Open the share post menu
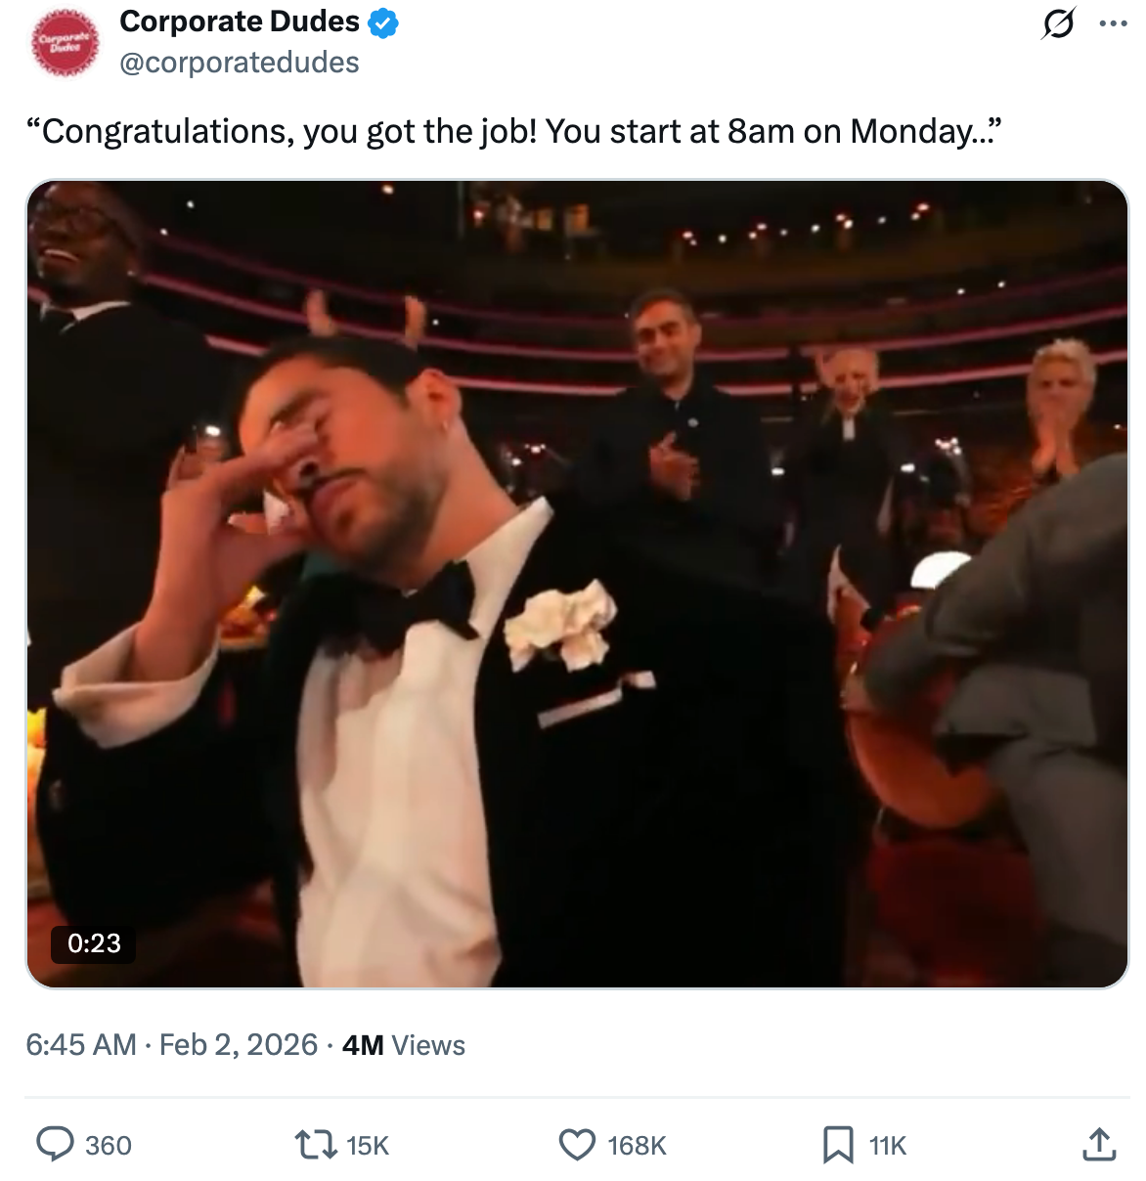This screenshot has height=1181, width=1146. click(1099, 1144)
